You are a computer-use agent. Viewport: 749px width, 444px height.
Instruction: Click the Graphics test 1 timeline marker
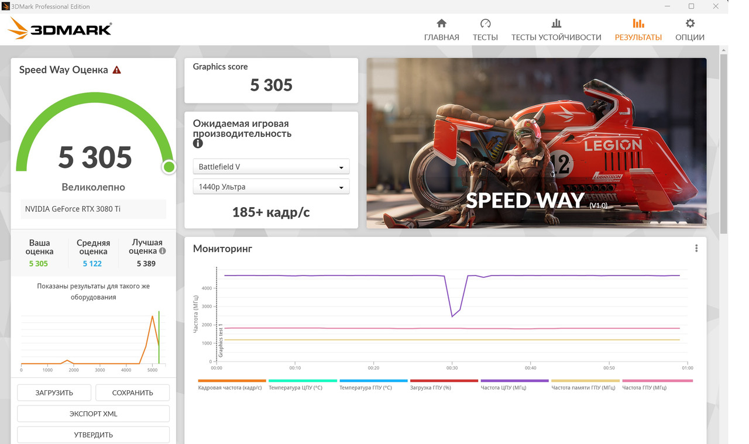[221, 340]
